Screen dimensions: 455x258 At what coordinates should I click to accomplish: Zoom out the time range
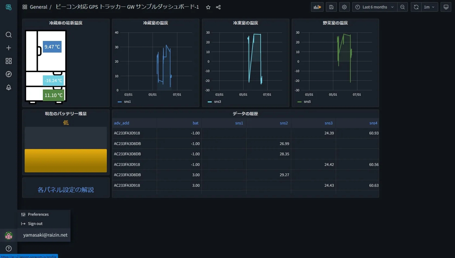coord(403,7)
